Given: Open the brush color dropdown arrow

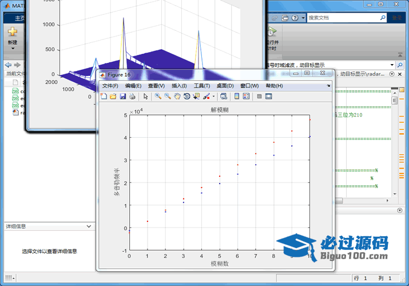Looking at the screenshot, I should 213,96.
